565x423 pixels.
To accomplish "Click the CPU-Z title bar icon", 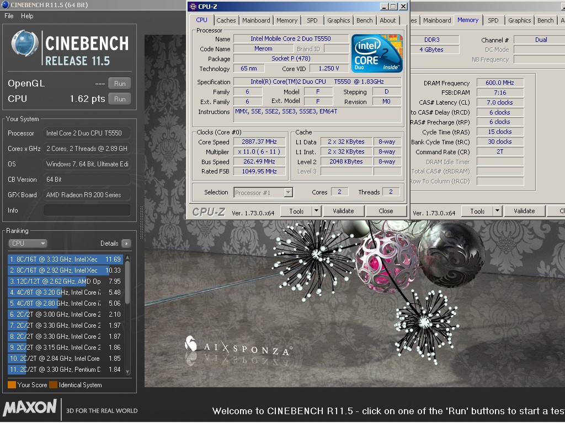I will pos(193,7).
